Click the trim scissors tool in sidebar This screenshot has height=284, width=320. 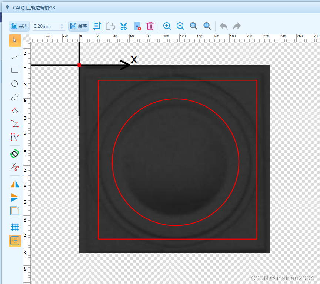coord(15,167)
